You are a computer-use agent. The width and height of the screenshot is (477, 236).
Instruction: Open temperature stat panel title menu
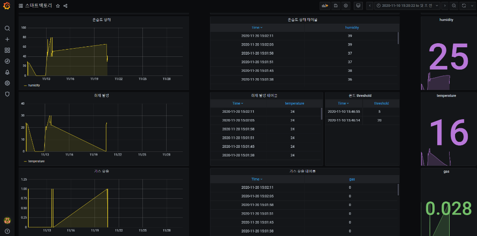[447, 95]
